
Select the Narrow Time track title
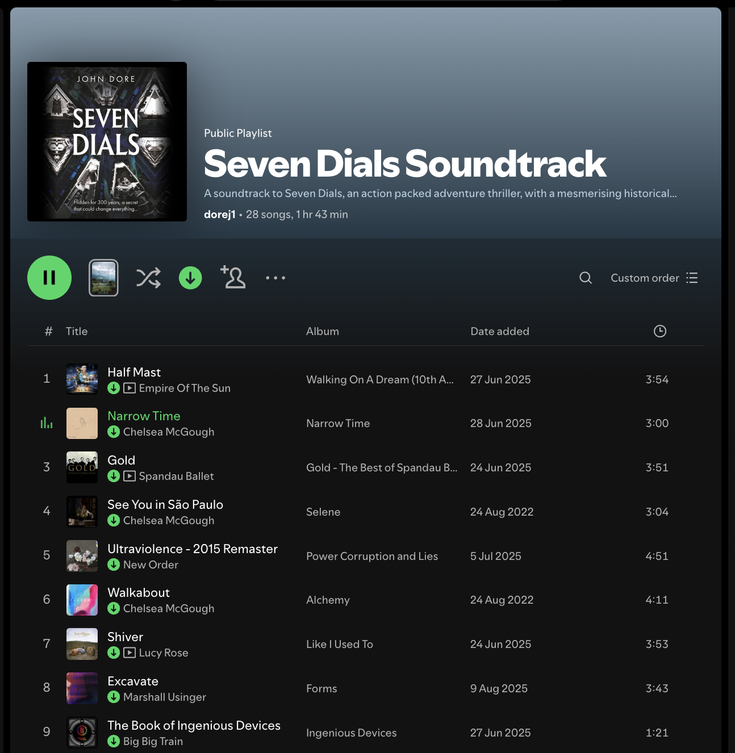click(x=144, y=416)
